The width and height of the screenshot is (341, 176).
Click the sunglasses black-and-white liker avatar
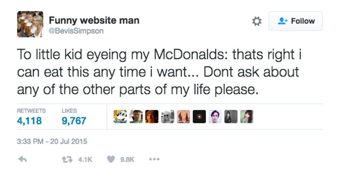tap(167, 117)
